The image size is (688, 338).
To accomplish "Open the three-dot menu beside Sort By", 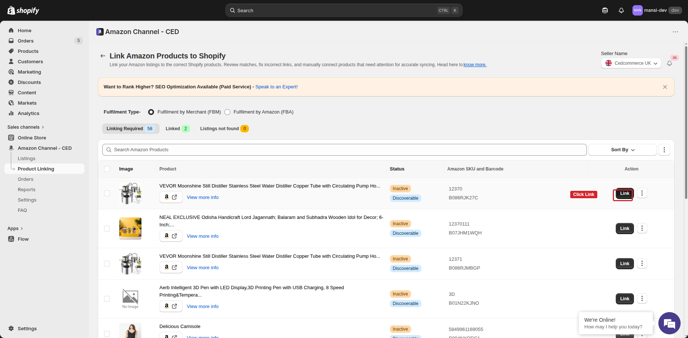I will pos(664,150).
